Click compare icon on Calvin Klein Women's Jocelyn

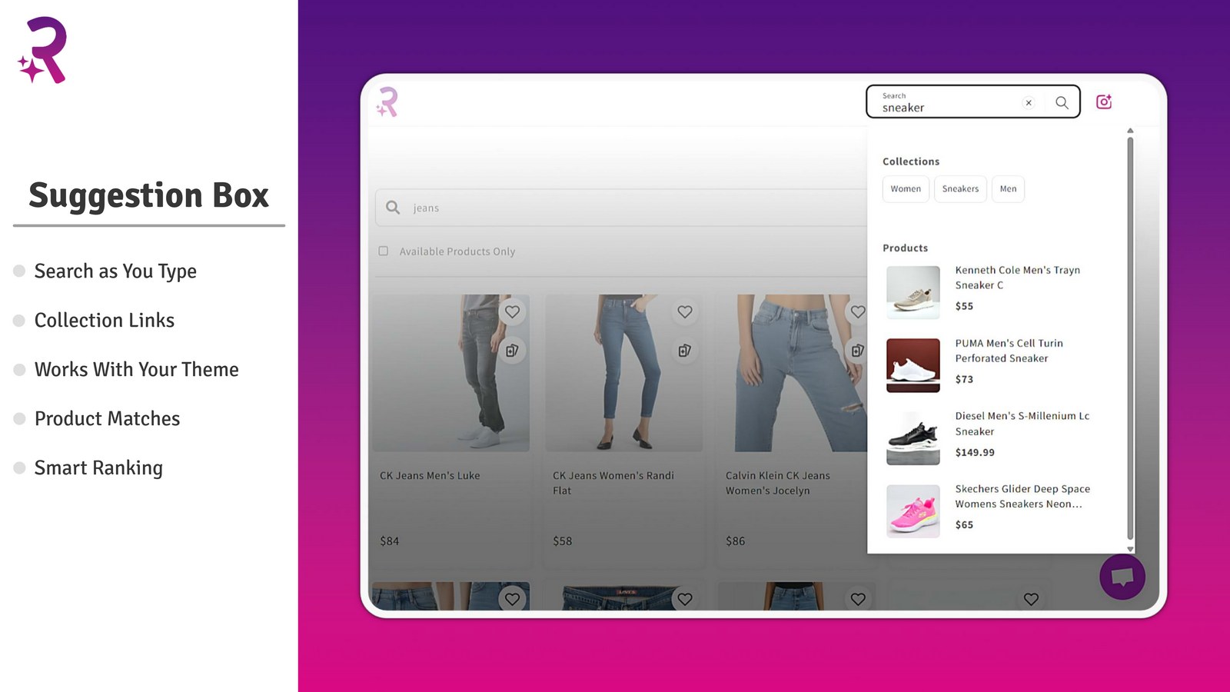pyautogui.click(x=857, y=350)
